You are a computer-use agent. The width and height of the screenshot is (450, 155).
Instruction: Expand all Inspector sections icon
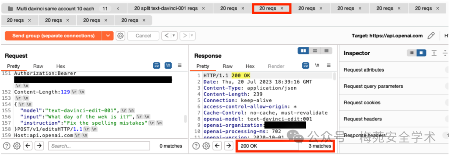pyautogui.click(x=434, y=53)
